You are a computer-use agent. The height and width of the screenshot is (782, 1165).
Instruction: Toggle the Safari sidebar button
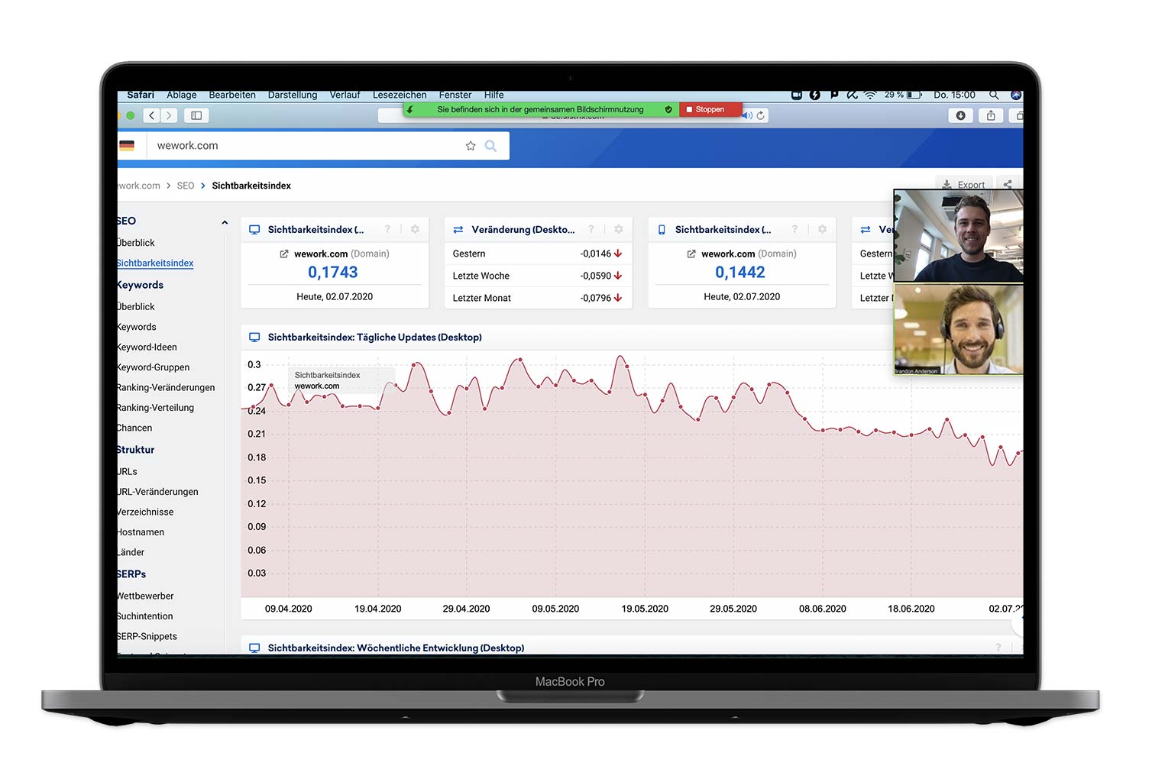click(196, 115)
